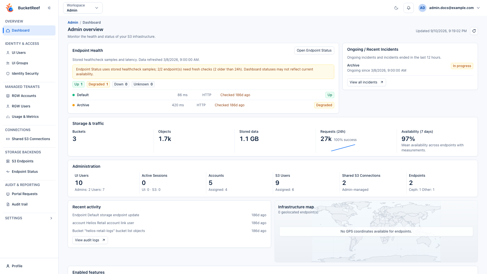487x274 pixels.
Task: Go to Dashboard in the sidebar
Action: 29,30
